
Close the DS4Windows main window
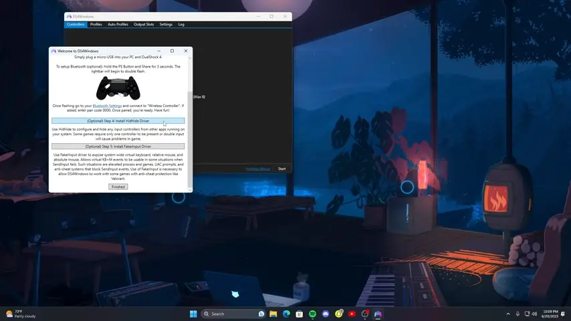point(285,17)
